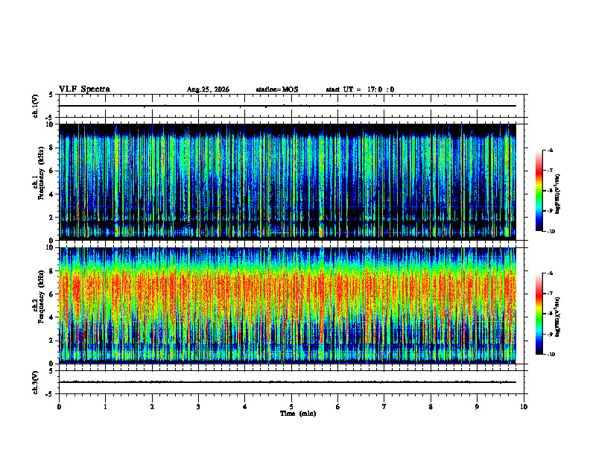Screen dimensions: 590x456
Task: Click the "ch.3(V)" waveform axis label
Action: click(x=35, y=382)
